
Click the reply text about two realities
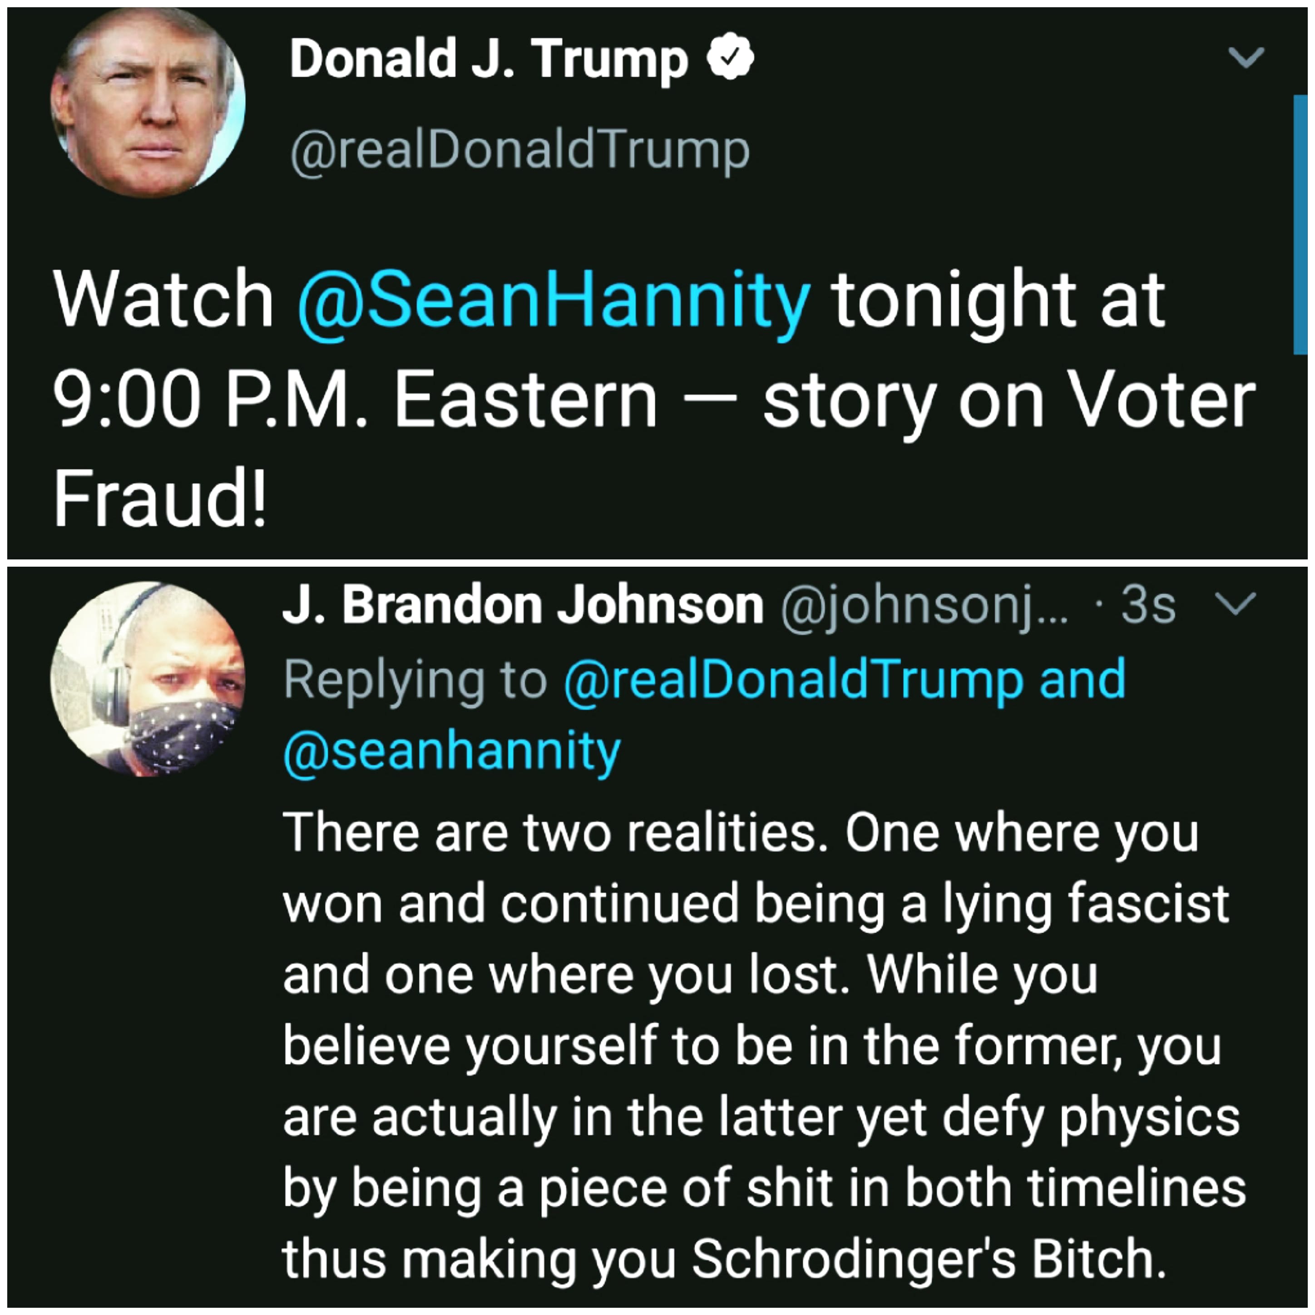coord(740,833)
